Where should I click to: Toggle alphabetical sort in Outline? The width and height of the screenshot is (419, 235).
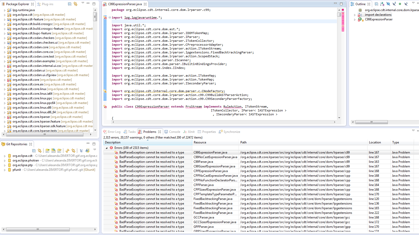click(x=382, y=4)
